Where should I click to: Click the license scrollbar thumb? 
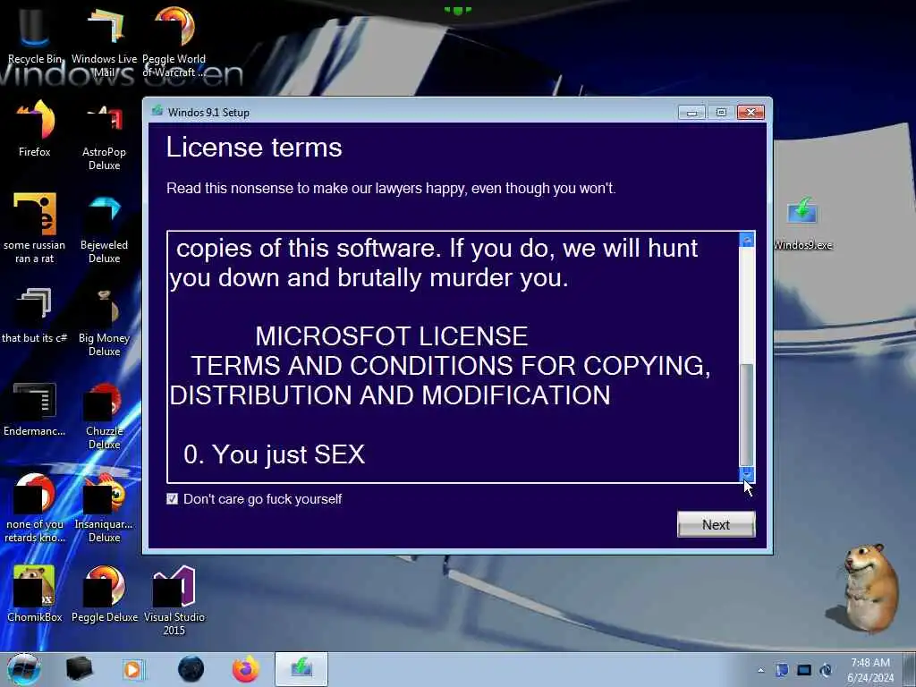[x=747, y=413]
